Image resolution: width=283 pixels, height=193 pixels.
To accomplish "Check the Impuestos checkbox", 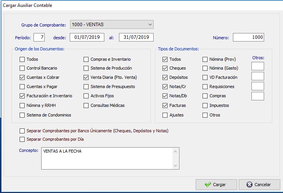I will click(x=205, y=105).
